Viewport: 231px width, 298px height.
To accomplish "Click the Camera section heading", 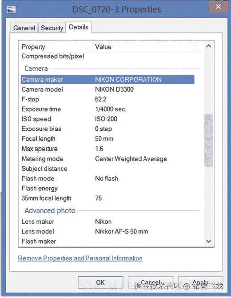I will coord(36,68).
